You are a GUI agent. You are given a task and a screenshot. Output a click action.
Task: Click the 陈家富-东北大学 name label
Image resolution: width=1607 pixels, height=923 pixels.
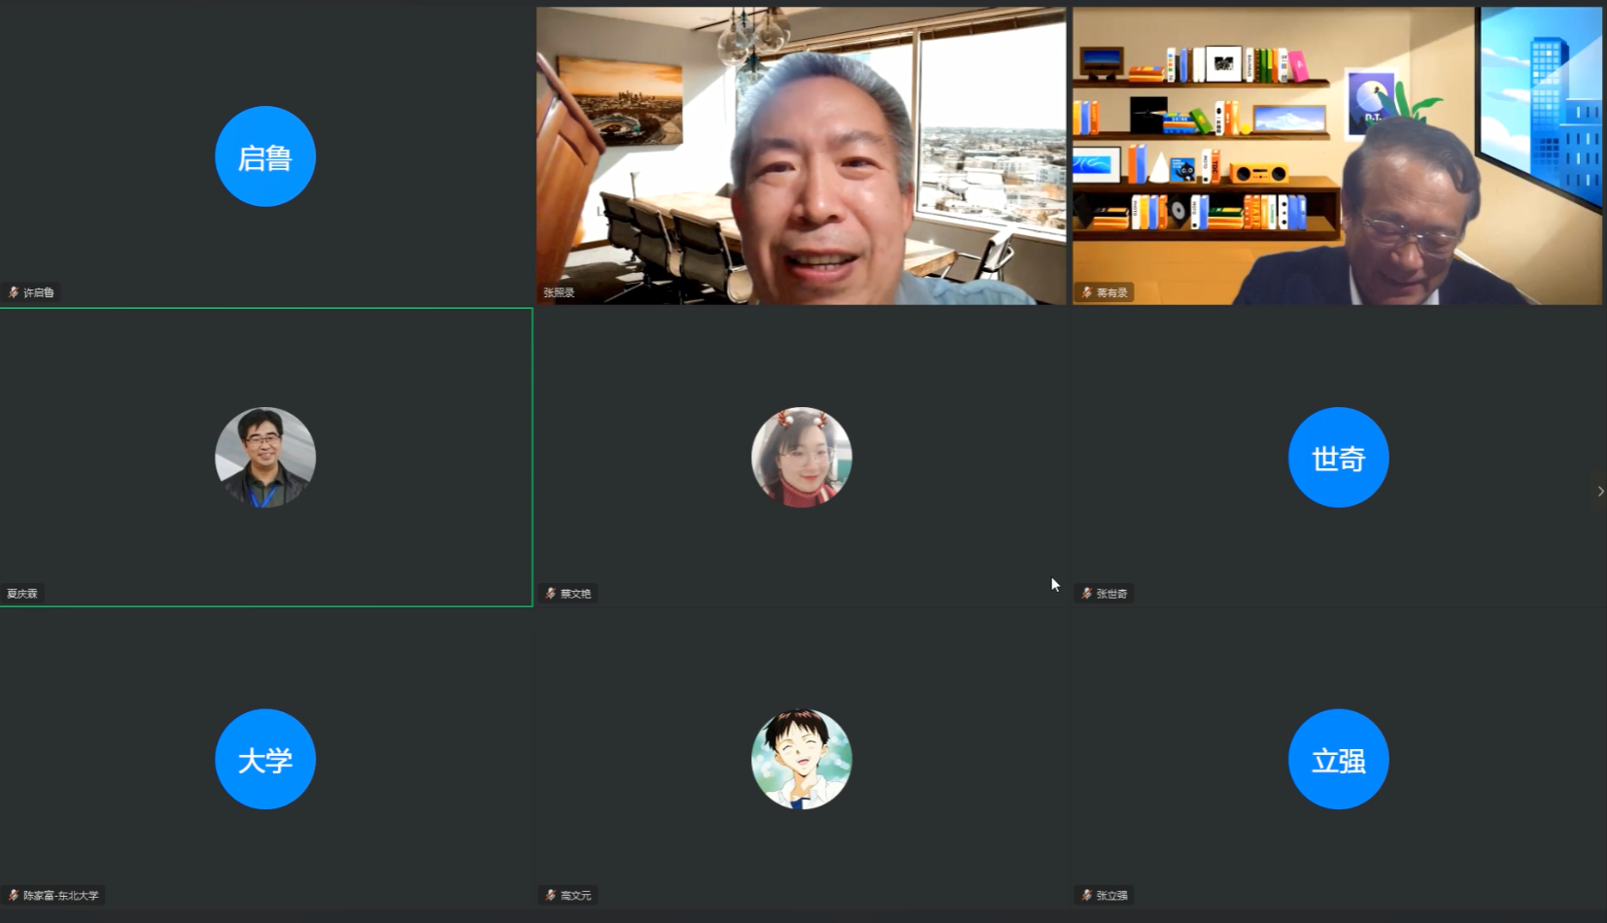pos(61,896)
